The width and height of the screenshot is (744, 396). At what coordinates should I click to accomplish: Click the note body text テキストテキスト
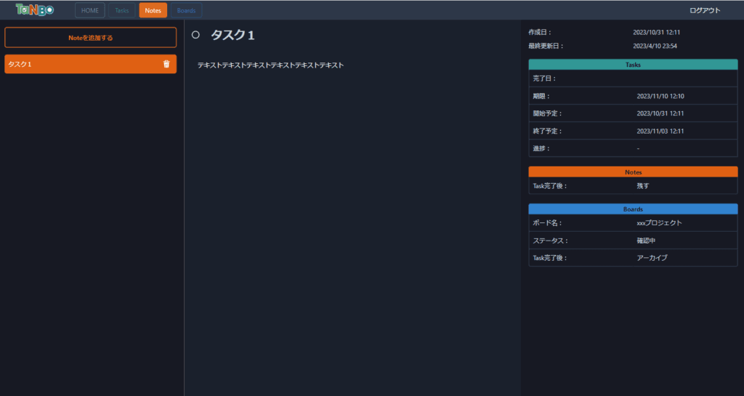pos(270,65)
